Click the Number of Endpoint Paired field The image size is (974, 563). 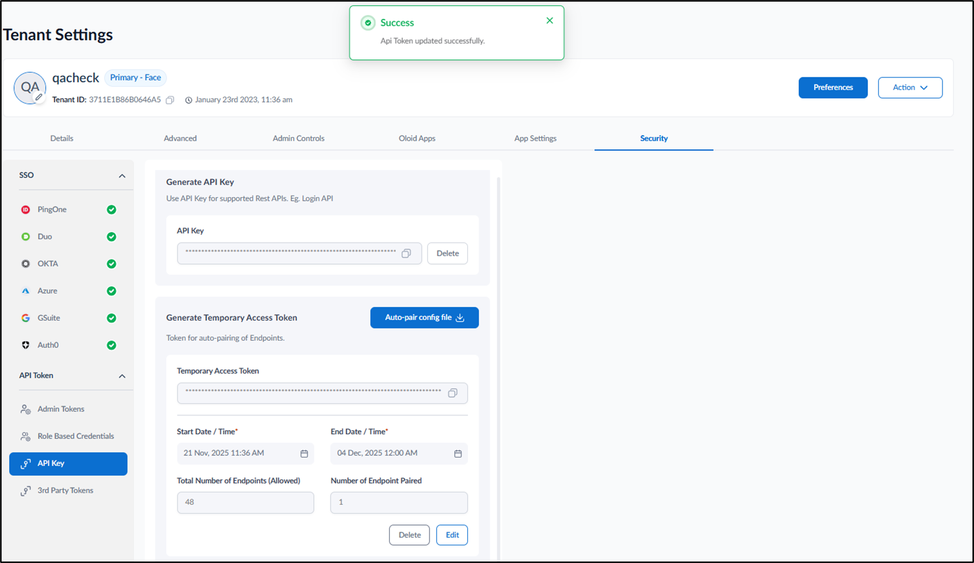coord(399,502)
